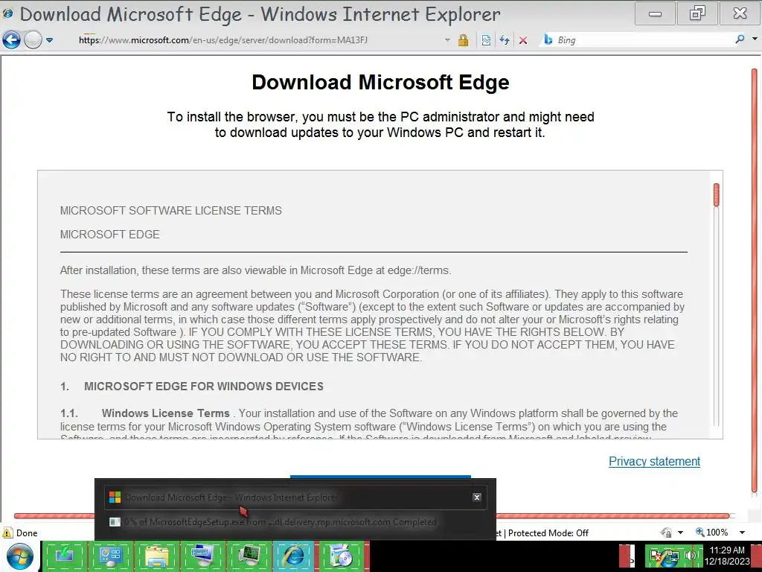Screen dimensions: 762x572
Task: Click the greyed-out forward navigation button
Action: point(33,39)
